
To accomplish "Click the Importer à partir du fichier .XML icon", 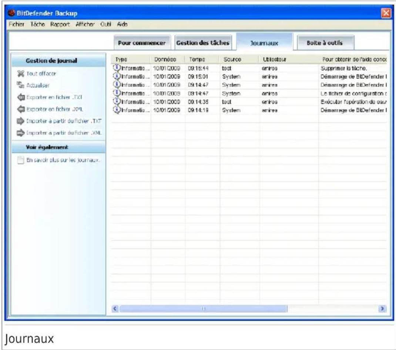I will coord(21,133).
